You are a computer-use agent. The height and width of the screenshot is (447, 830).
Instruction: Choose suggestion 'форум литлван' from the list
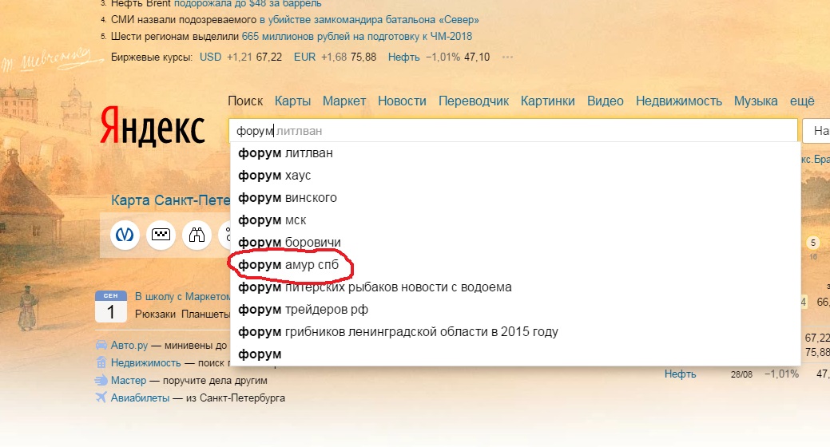(x=285, y=152)
